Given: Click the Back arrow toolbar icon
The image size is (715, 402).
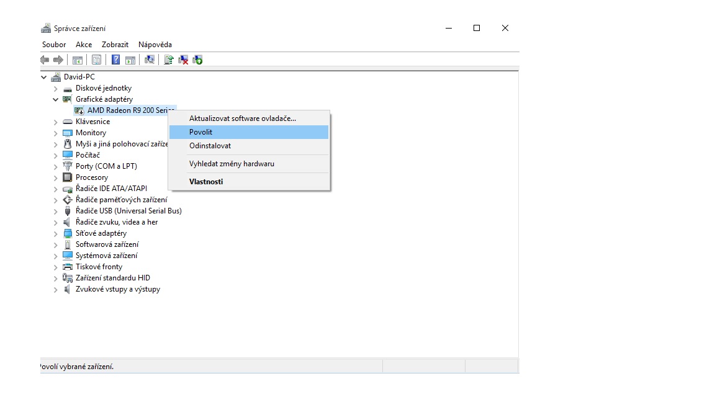Looking at the screenshot, I should [x=45, y=60].
